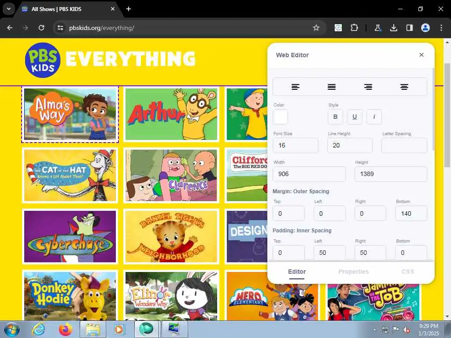Switch to the CSS tab
This screenshot has width=451, height=338.
tap(407, 272)
